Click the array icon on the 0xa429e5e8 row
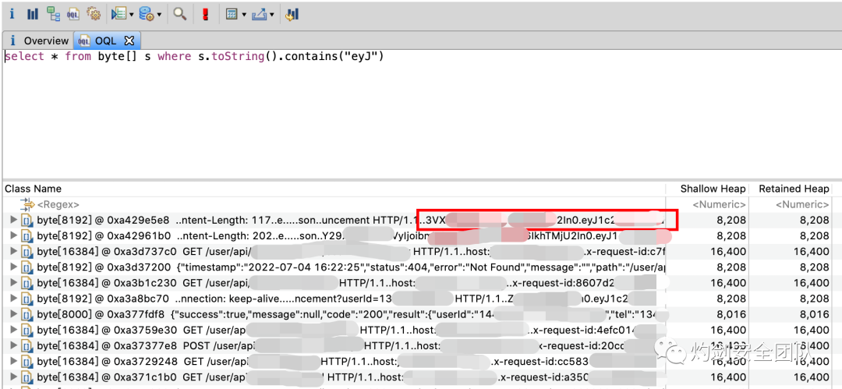The image size is (842, 389). (x=27, y=221)
